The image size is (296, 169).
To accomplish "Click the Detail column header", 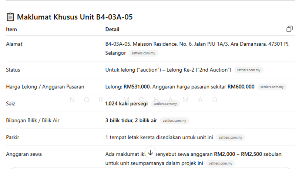I will pyautogui.click(x=112, y=30).
